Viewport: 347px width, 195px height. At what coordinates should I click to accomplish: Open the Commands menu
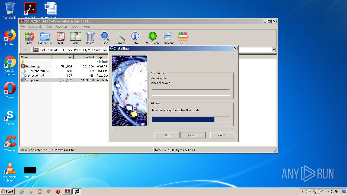(35, 27)
